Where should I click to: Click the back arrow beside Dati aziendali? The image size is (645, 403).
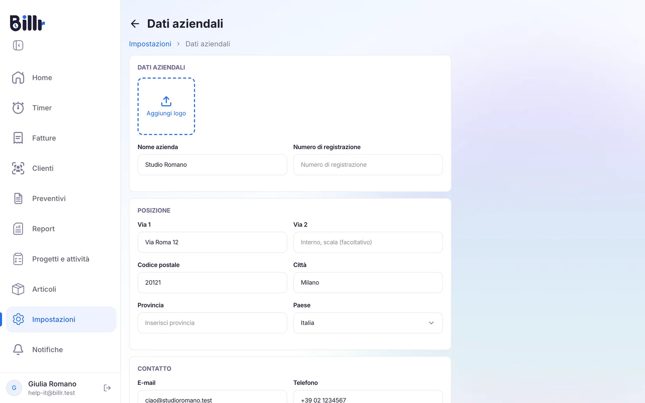click(x=135, y=24)
